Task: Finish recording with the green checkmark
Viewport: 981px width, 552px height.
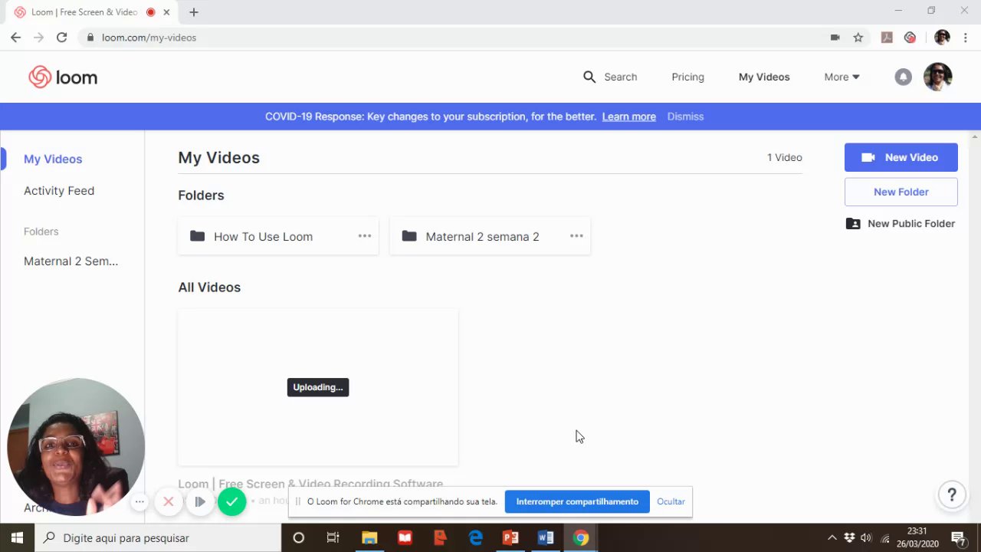Action: [231, 502]
